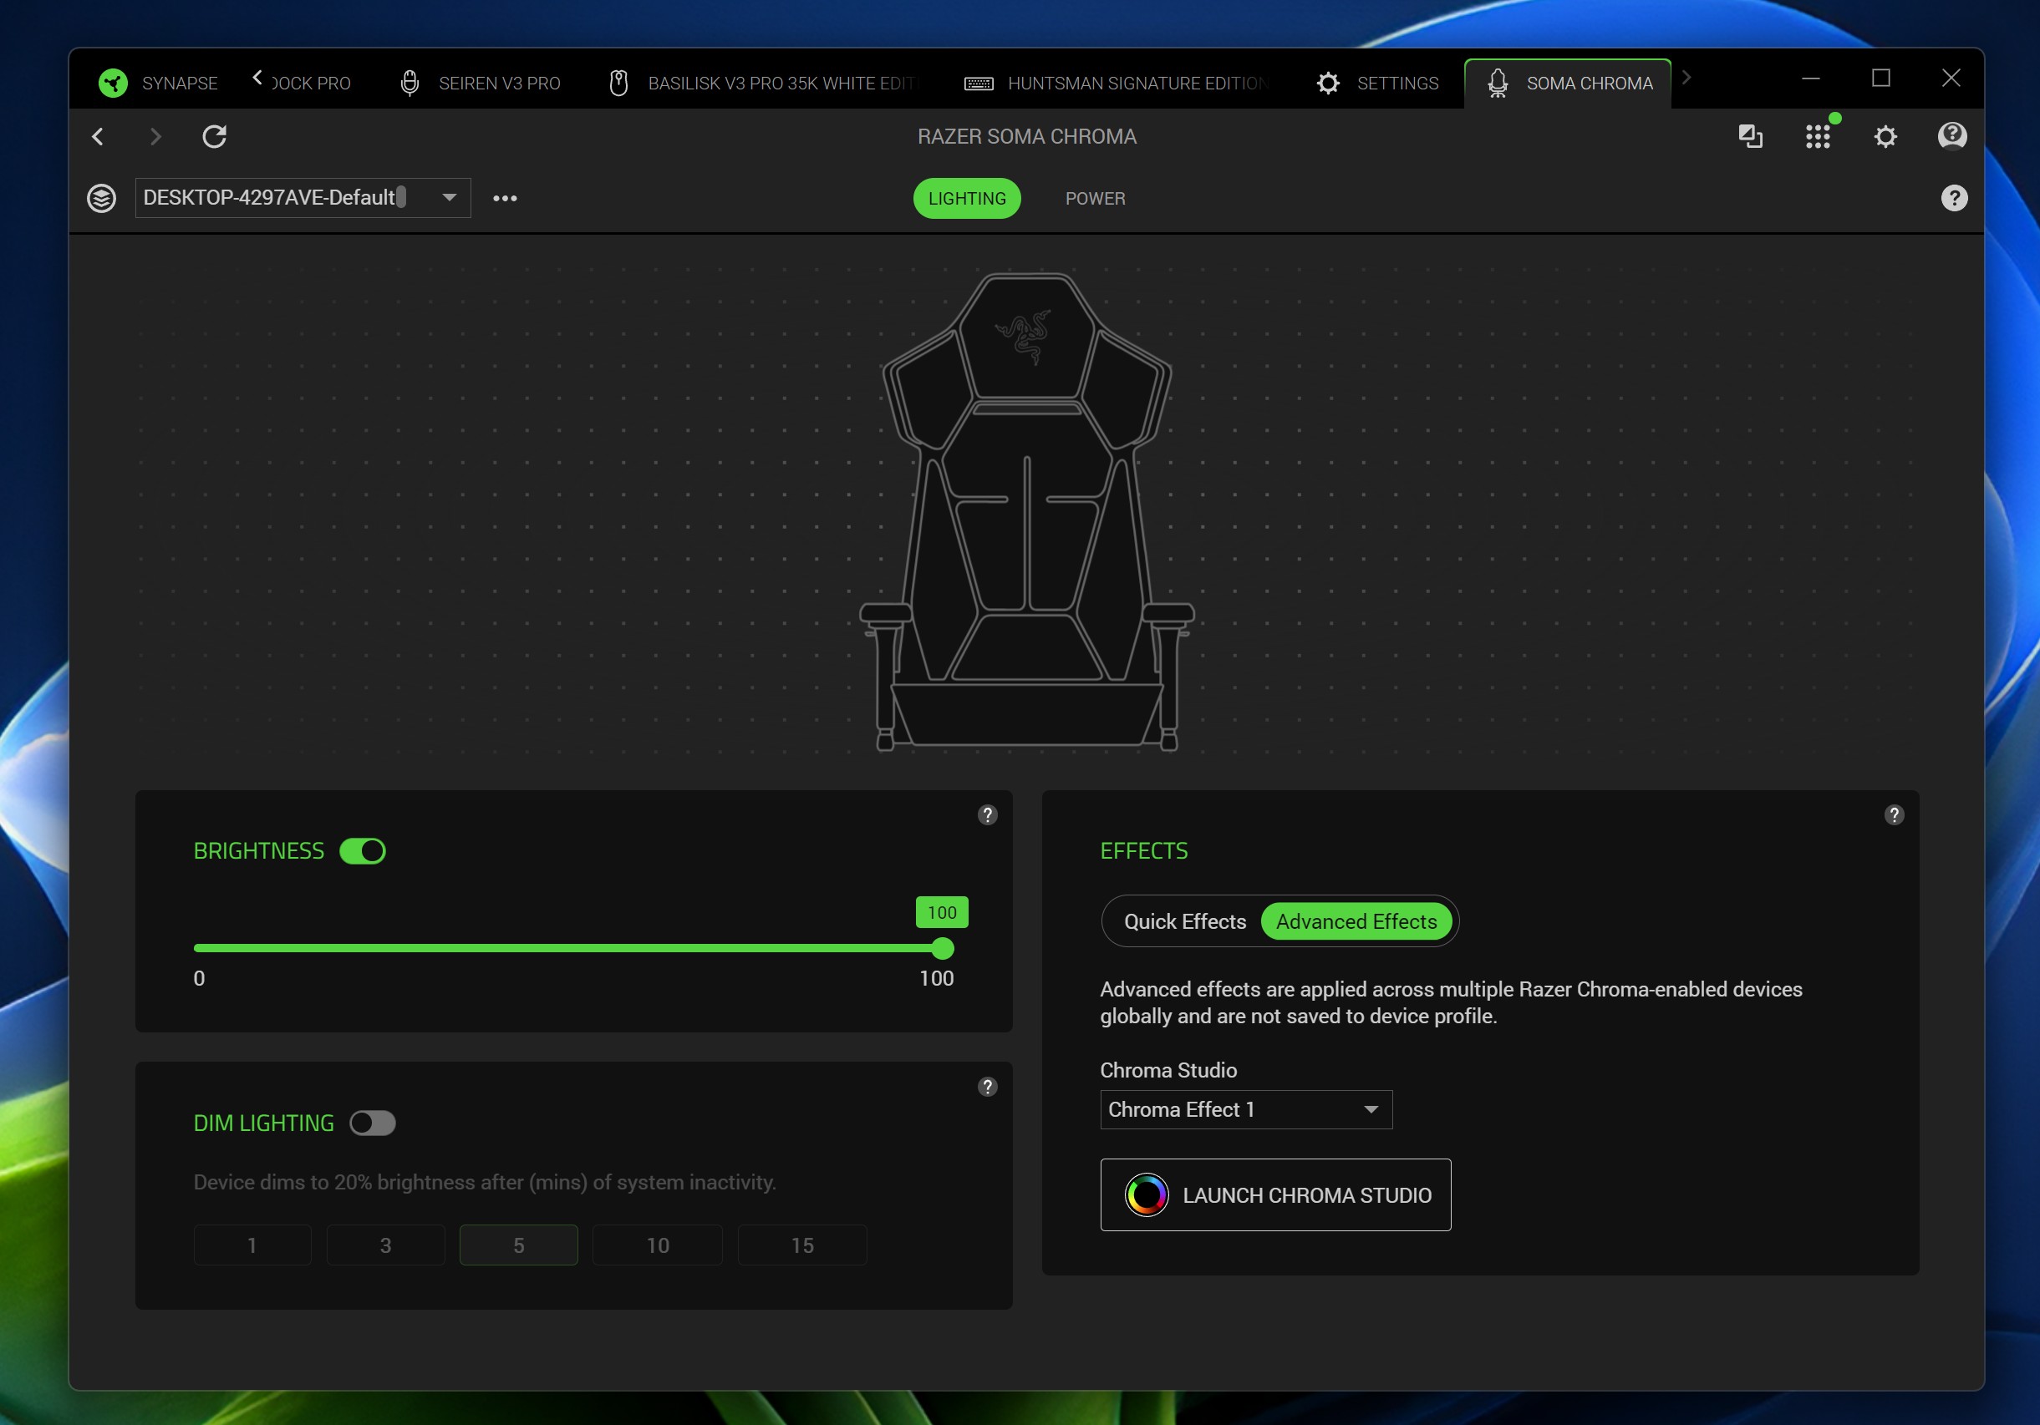The width and height of the screenshot is (2040, 1425).
Task: Open the Synapse home tab
Action: point(158,83)
